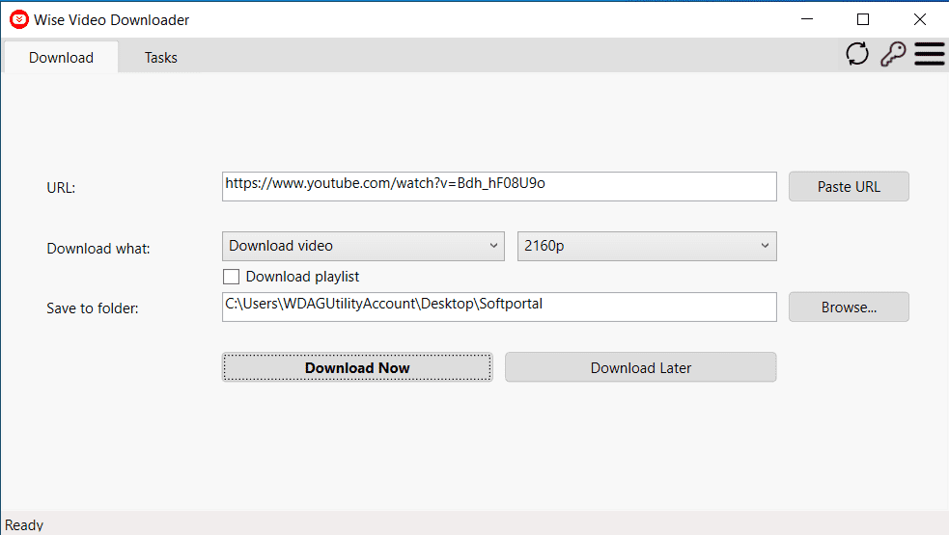Image resolution: width=949 pixels, height=535 pixels.
Task: Expand the Download video dropdown
Action: 363,246
